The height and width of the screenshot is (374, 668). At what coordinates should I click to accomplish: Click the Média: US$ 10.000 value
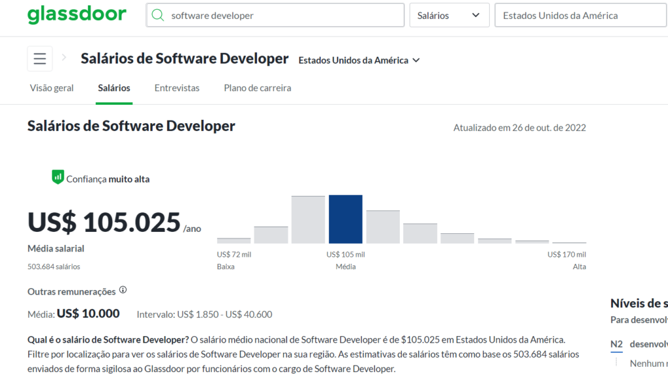pyautogui.click(x=74, y=314)
